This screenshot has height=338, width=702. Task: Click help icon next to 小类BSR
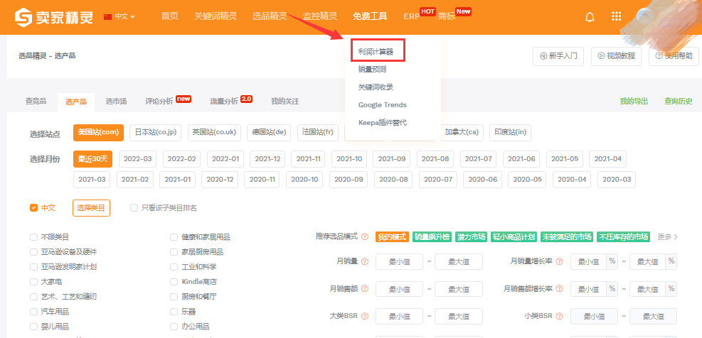pos(560,316)
